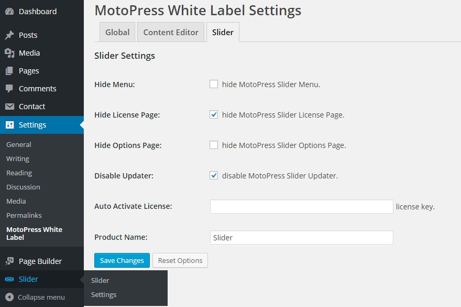Screen dimensions: 461x307
Task: Switch to the Global tab
Action: click(117, 32)
